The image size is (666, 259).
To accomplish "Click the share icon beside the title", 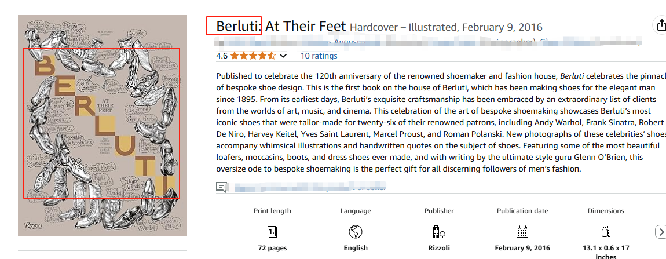I will pyautogui.click(x=660, y=25).
